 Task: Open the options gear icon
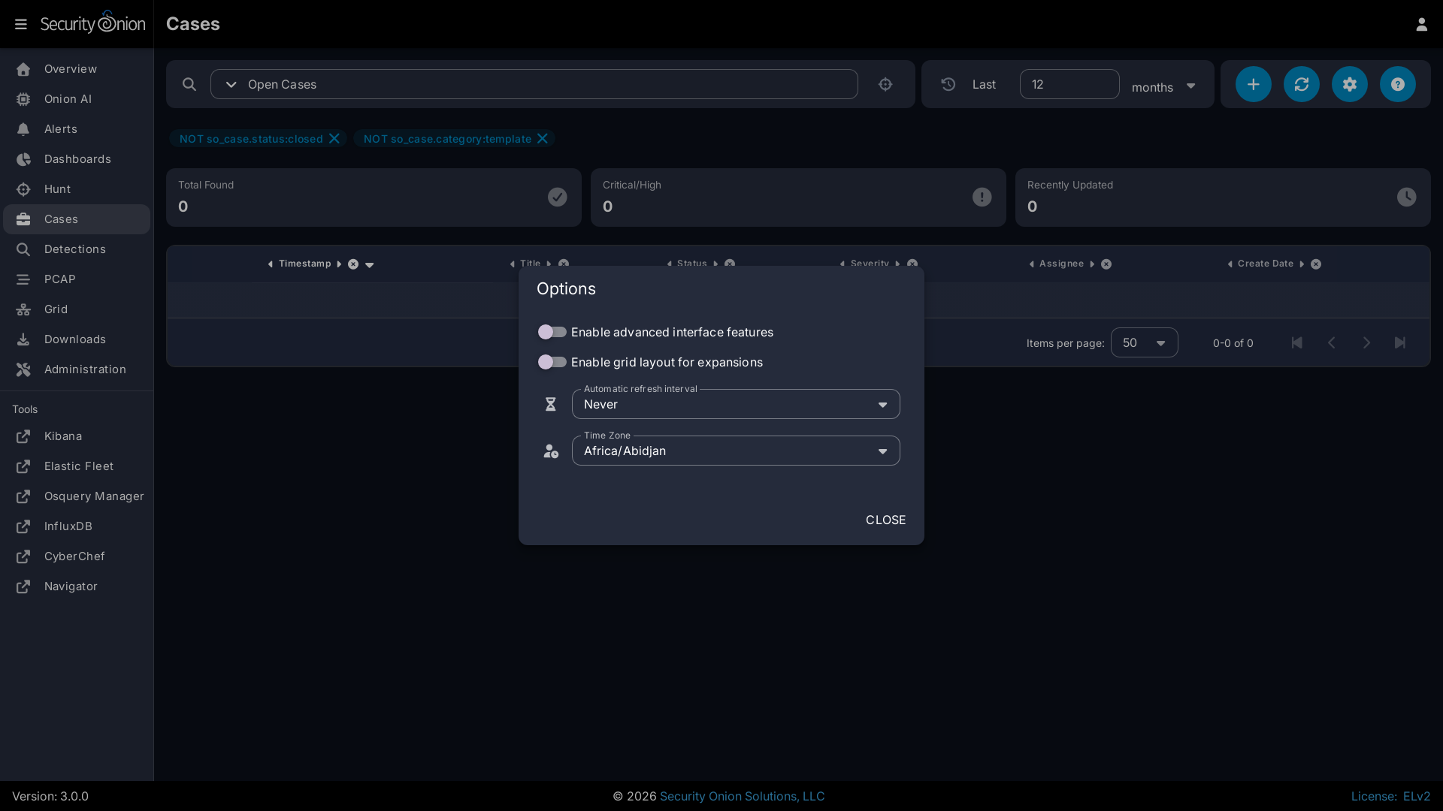click(x=1349, y=84)
